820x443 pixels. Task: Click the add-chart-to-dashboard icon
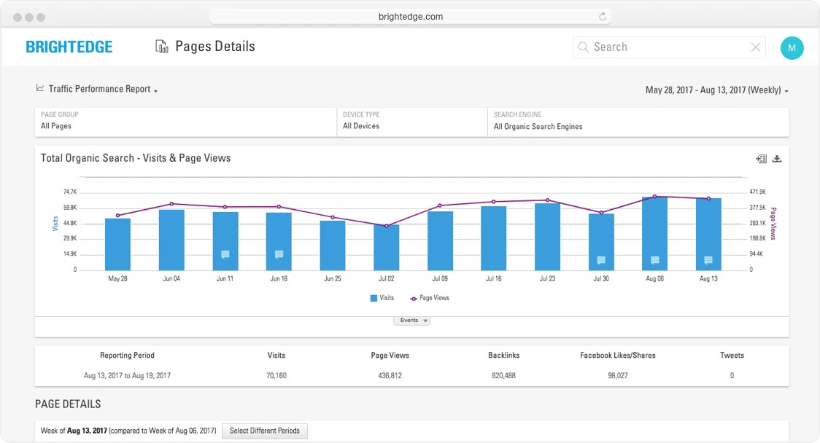coord(760,158)
